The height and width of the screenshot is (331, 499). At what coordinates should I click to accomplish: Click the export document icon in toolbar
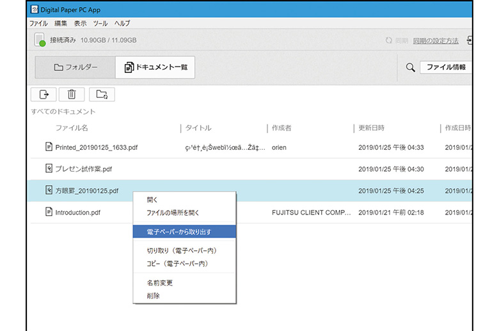(44, 94)
